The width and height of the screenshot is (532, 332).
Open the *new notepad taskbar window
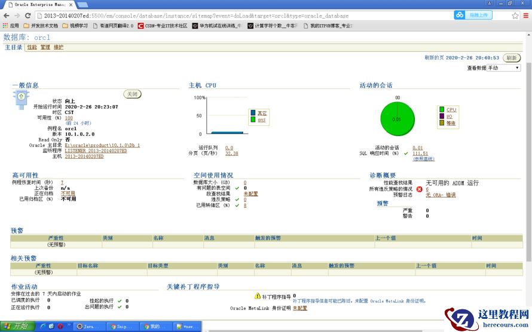(x=188, y=327)
